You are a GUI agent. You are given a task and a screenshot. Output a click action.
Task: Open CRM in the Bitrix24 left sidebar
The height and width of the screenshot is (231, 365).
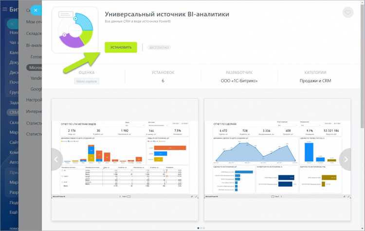(x=13, y=113)
